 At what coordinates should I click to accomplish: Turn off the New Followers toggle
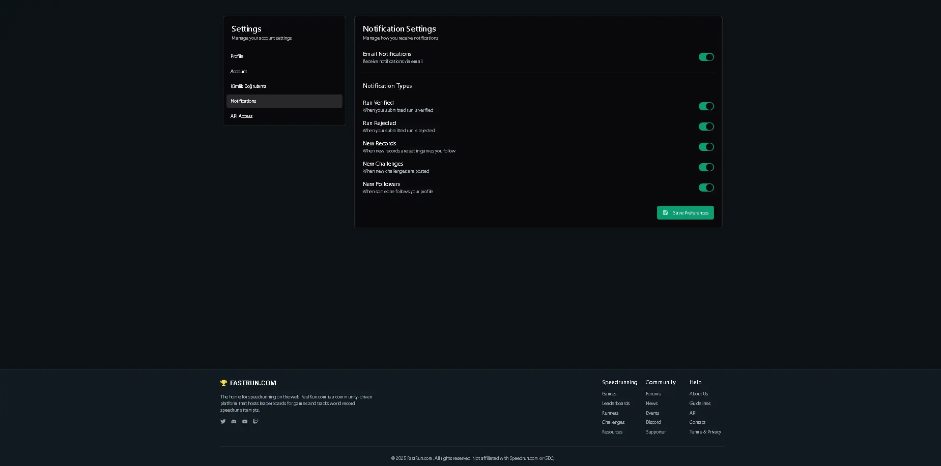pyautogui.click(x=706, y=188)
